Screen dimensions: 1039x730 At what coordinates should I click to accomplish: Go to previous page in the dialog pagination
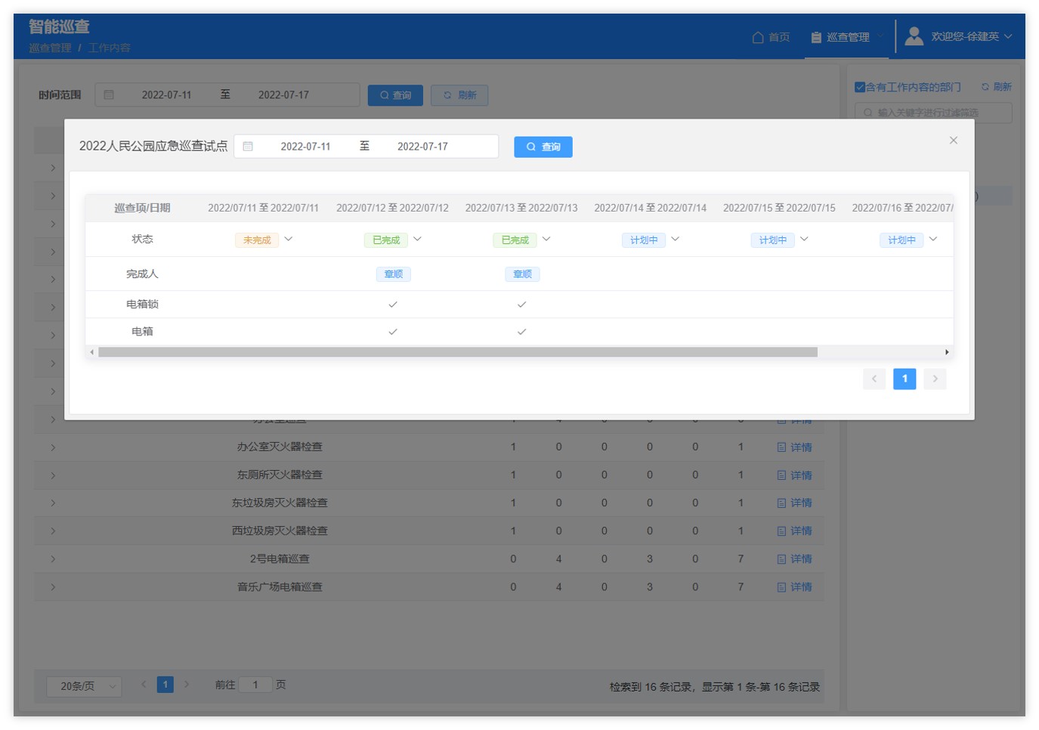point(874,379)
